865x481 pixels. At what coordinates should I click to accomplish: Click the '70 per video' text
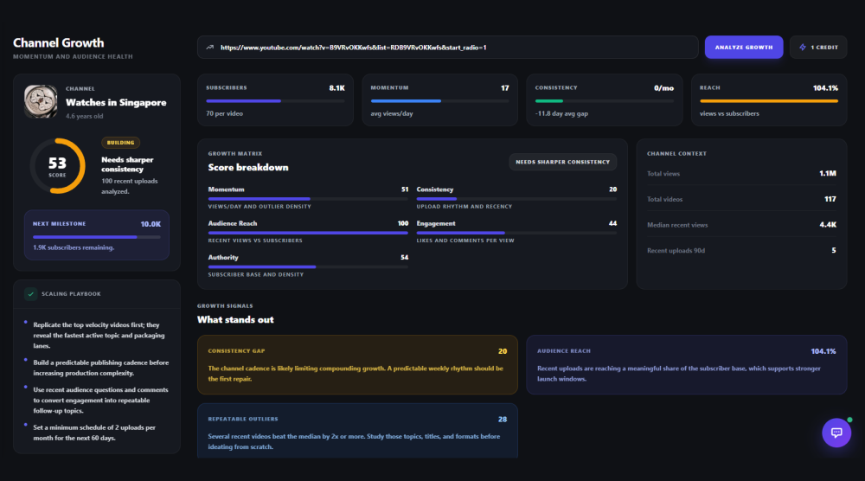pos(225,113)
